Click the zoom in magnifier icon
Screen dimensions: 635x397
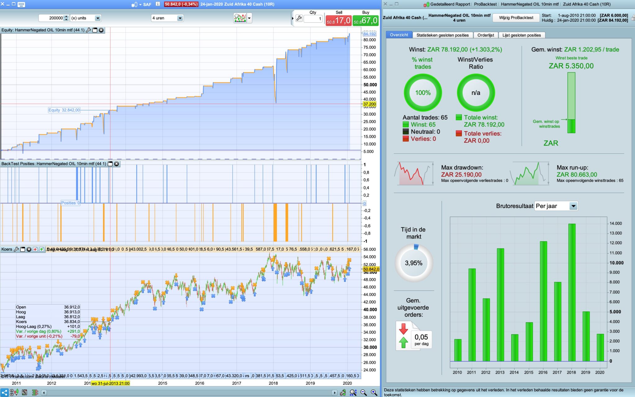(374, 393)
